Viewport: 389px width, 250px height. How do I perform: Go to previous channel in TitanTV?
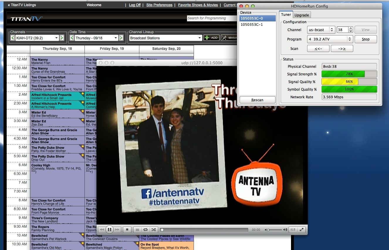pos(13,38)
